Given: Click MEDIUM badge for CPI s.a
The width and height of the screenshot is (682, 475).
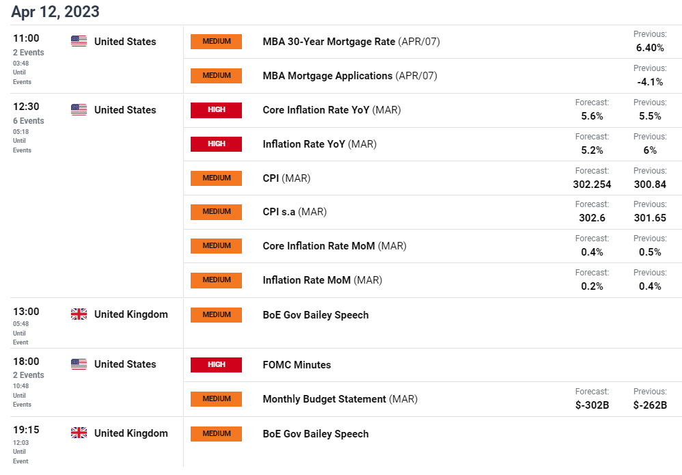Looking at the screenshot, I should (x=216, y=212).
